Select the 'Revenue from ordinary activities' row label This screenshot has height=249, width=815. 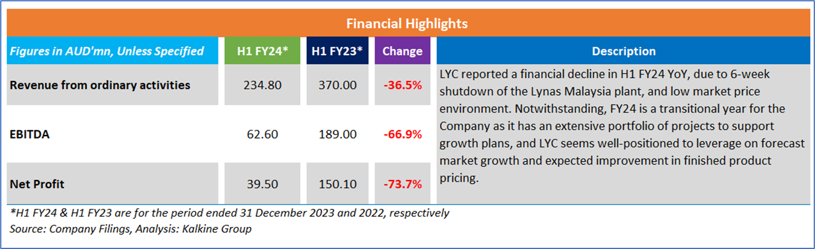click(100, 85)
